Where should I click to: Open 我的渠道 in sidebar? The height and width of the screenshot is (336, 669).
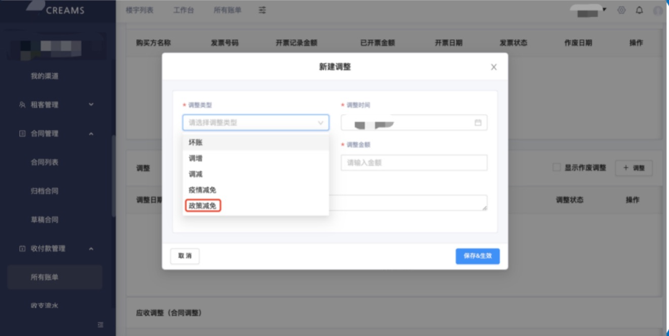tap(45, 76)
